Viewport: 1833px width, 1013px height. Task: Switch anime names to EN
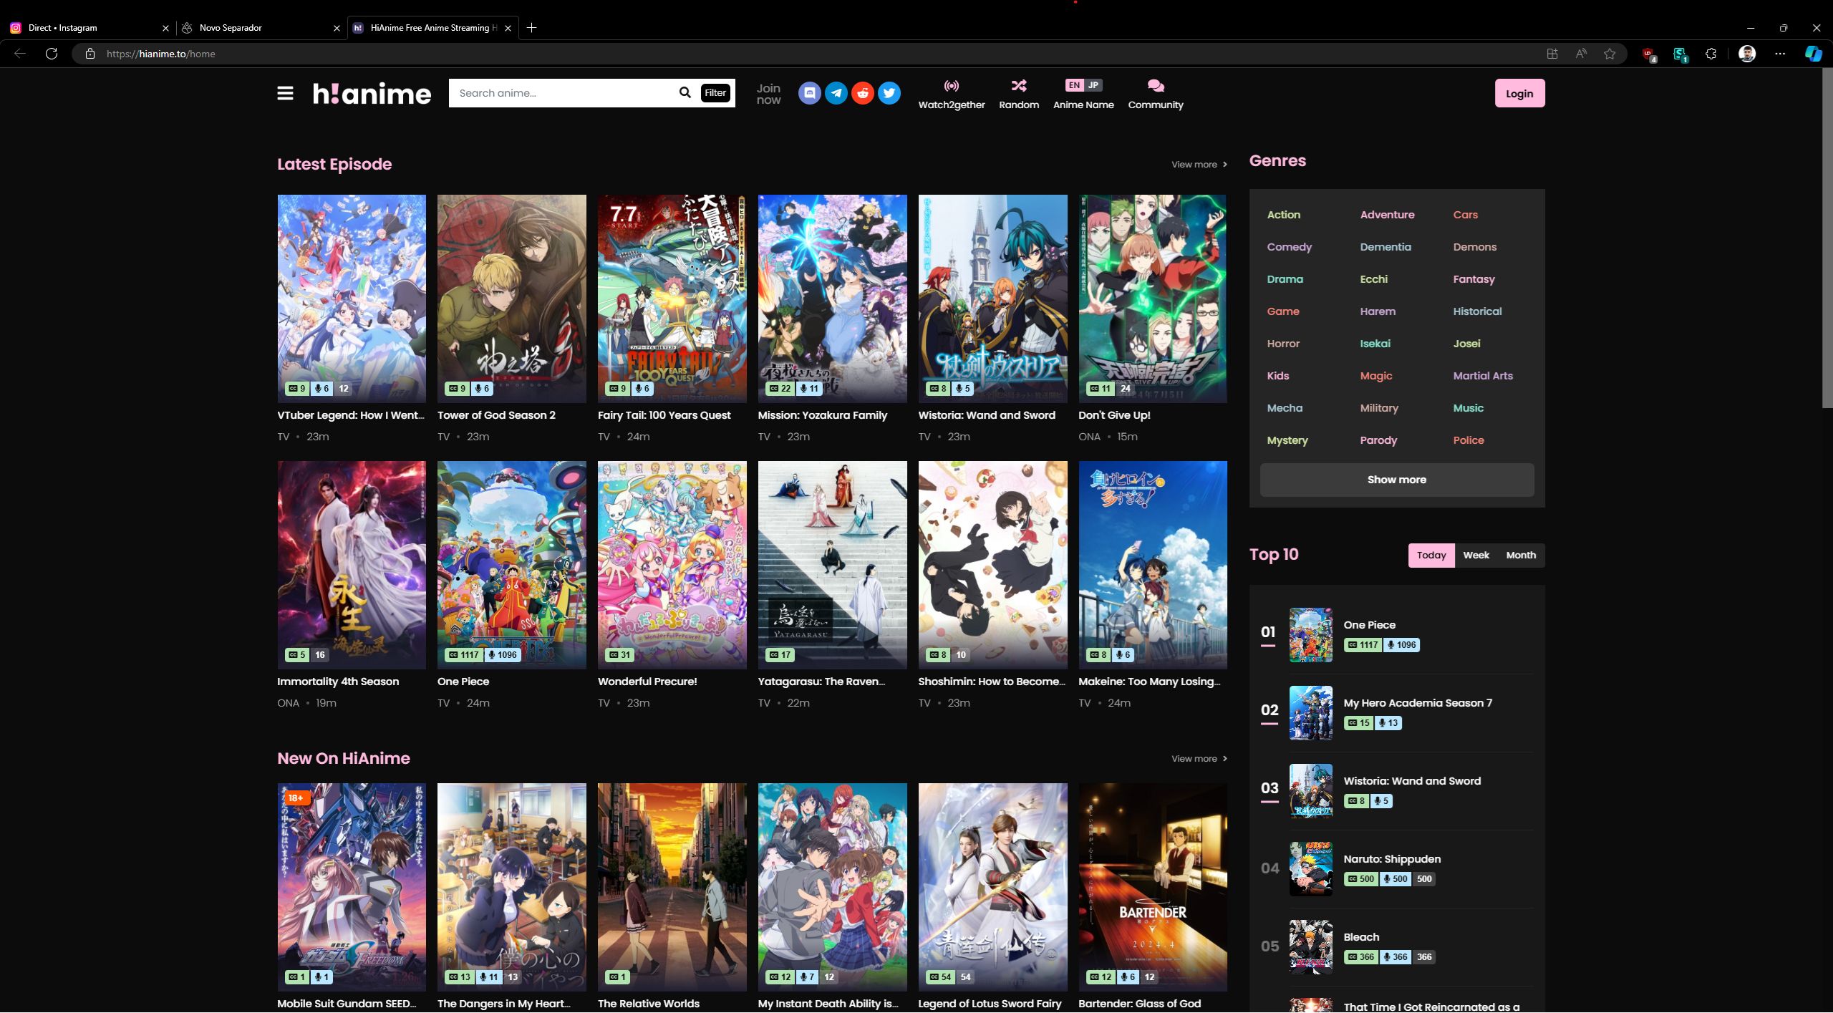tap(1074, 85)
